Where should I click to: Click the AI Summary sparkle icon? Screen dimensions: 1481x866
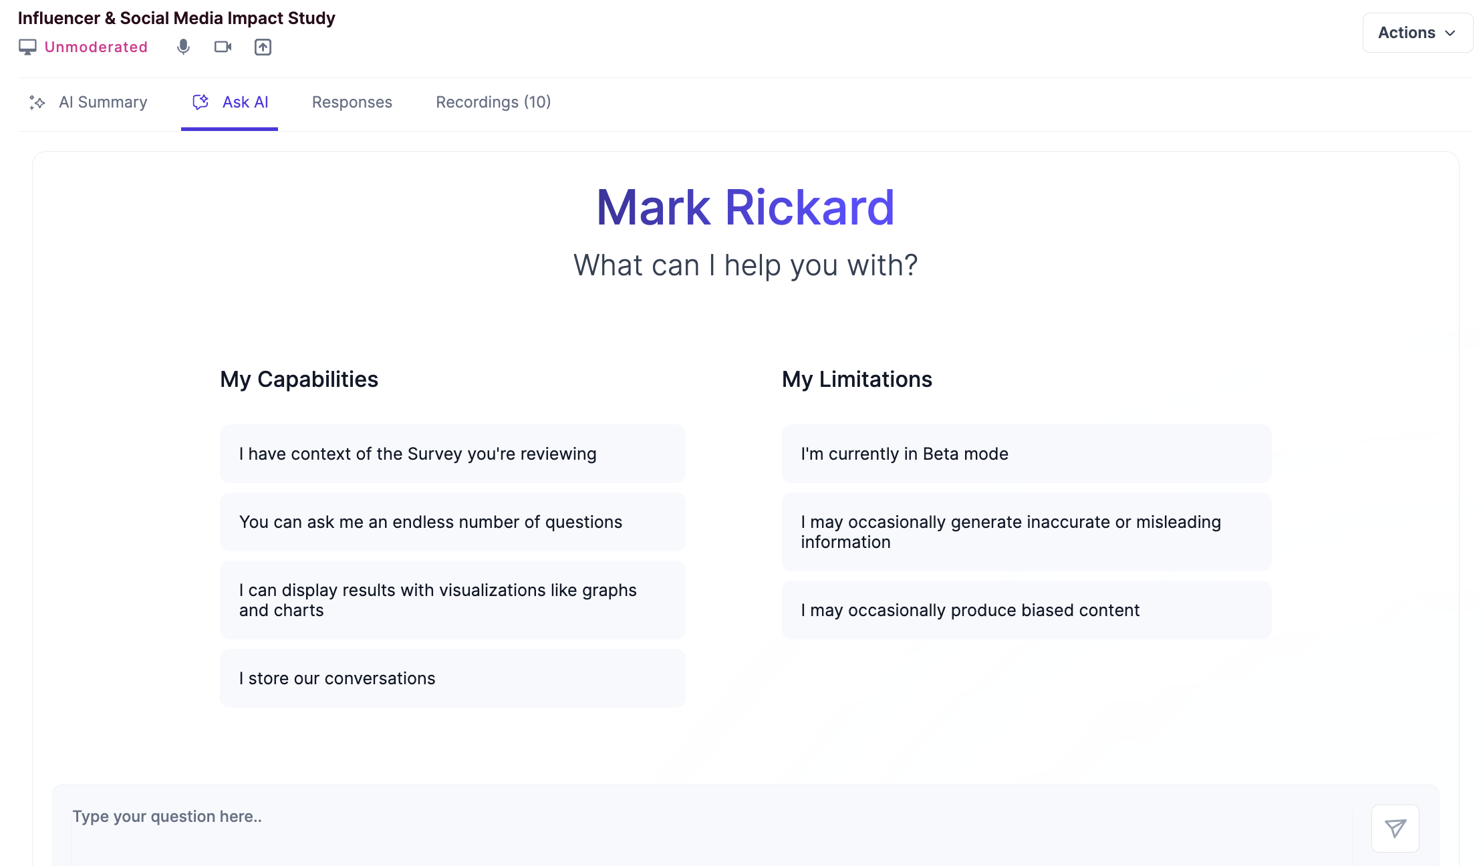(x=37, y=102)
